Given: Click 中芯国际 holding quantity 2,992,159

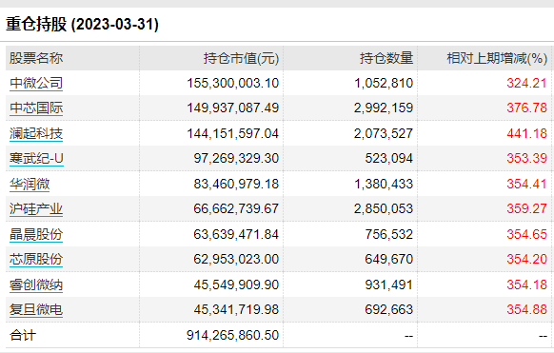Looking at the screenshot, I should [384, 108].
